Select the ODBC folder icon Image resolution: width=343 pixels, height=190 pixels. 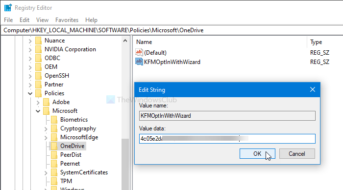pyautogui.click(x=38, y=58)
